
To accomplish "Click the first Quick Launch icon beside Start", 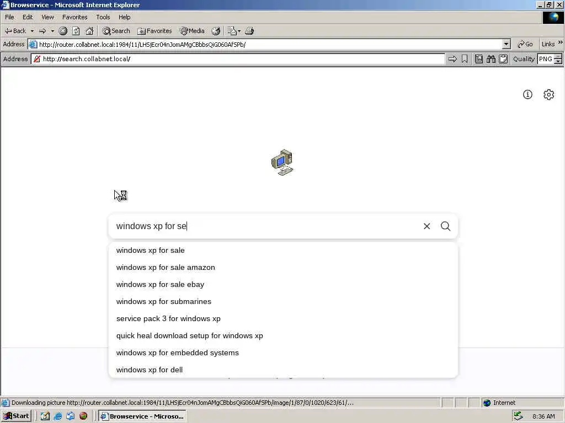I will (45, 416).
